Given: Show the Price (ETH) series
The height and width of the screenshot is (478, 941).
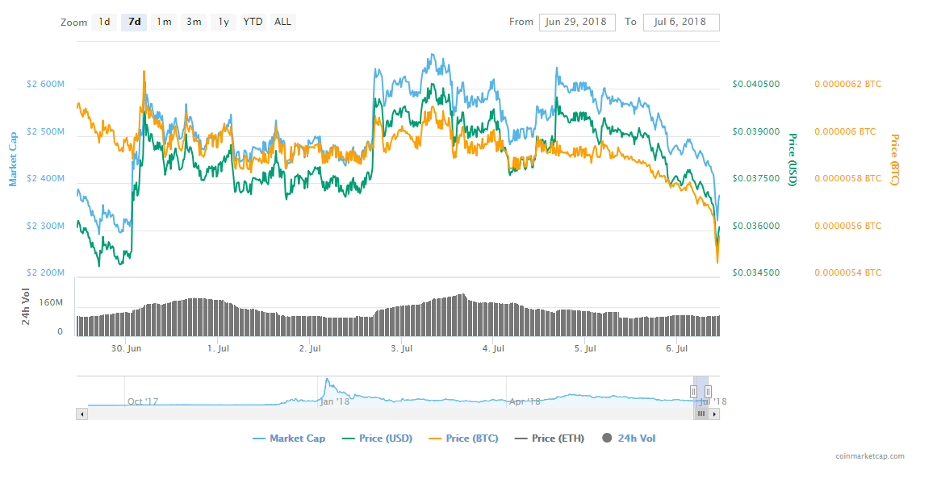Looking at the screenshot, I should point(550,439).
